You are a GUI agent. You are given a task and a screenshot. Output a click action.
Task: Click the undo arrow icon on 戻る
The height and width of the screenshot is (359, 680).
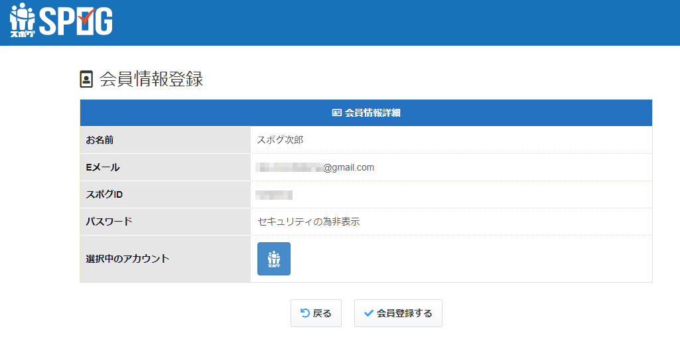305,313
